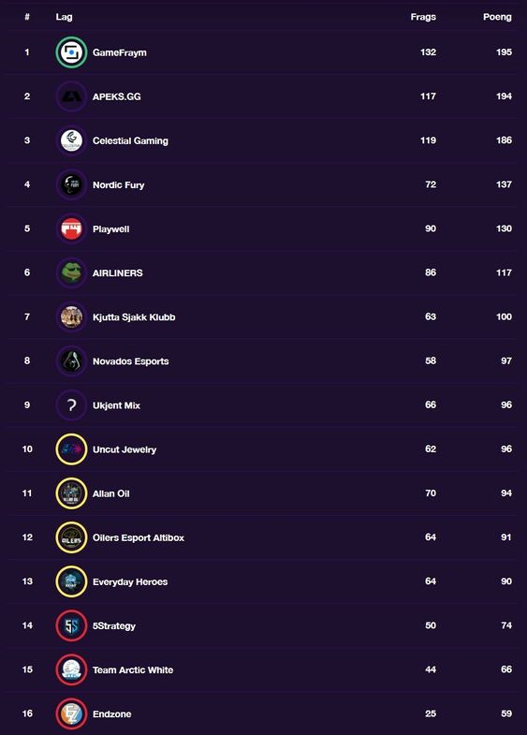Click the Oilers Esport Altibox logo
This screenshot has height=735, width=527.
tap(71, 537)
